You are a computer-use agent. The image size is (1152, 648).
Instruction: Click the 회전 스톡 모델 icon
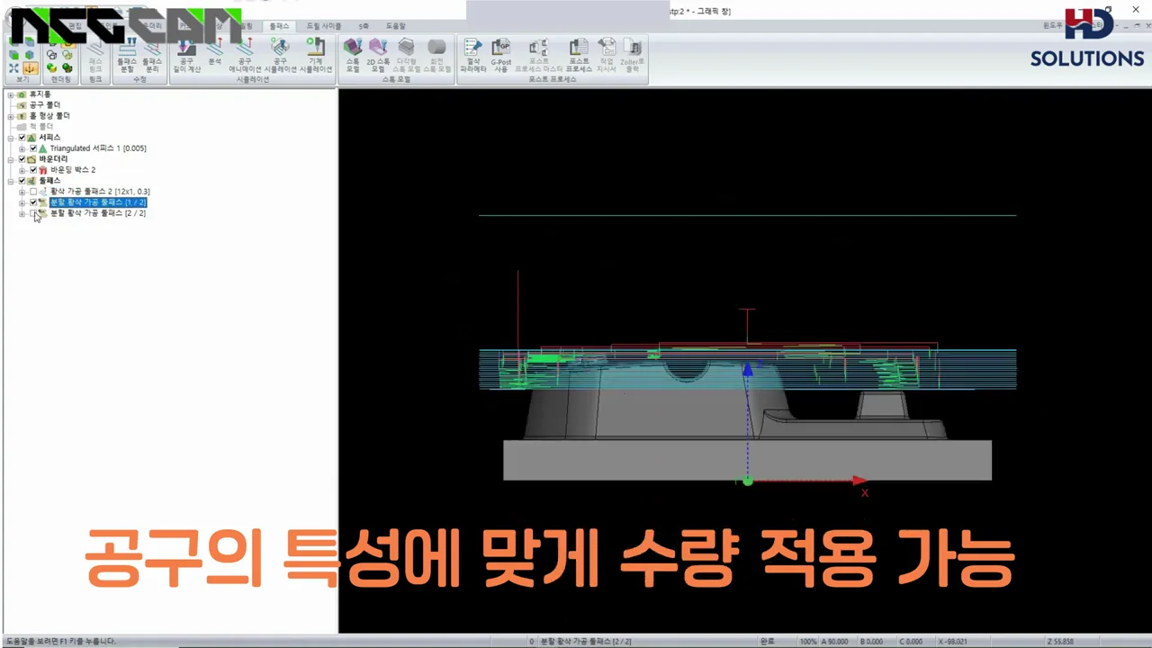tap(436, 53)
